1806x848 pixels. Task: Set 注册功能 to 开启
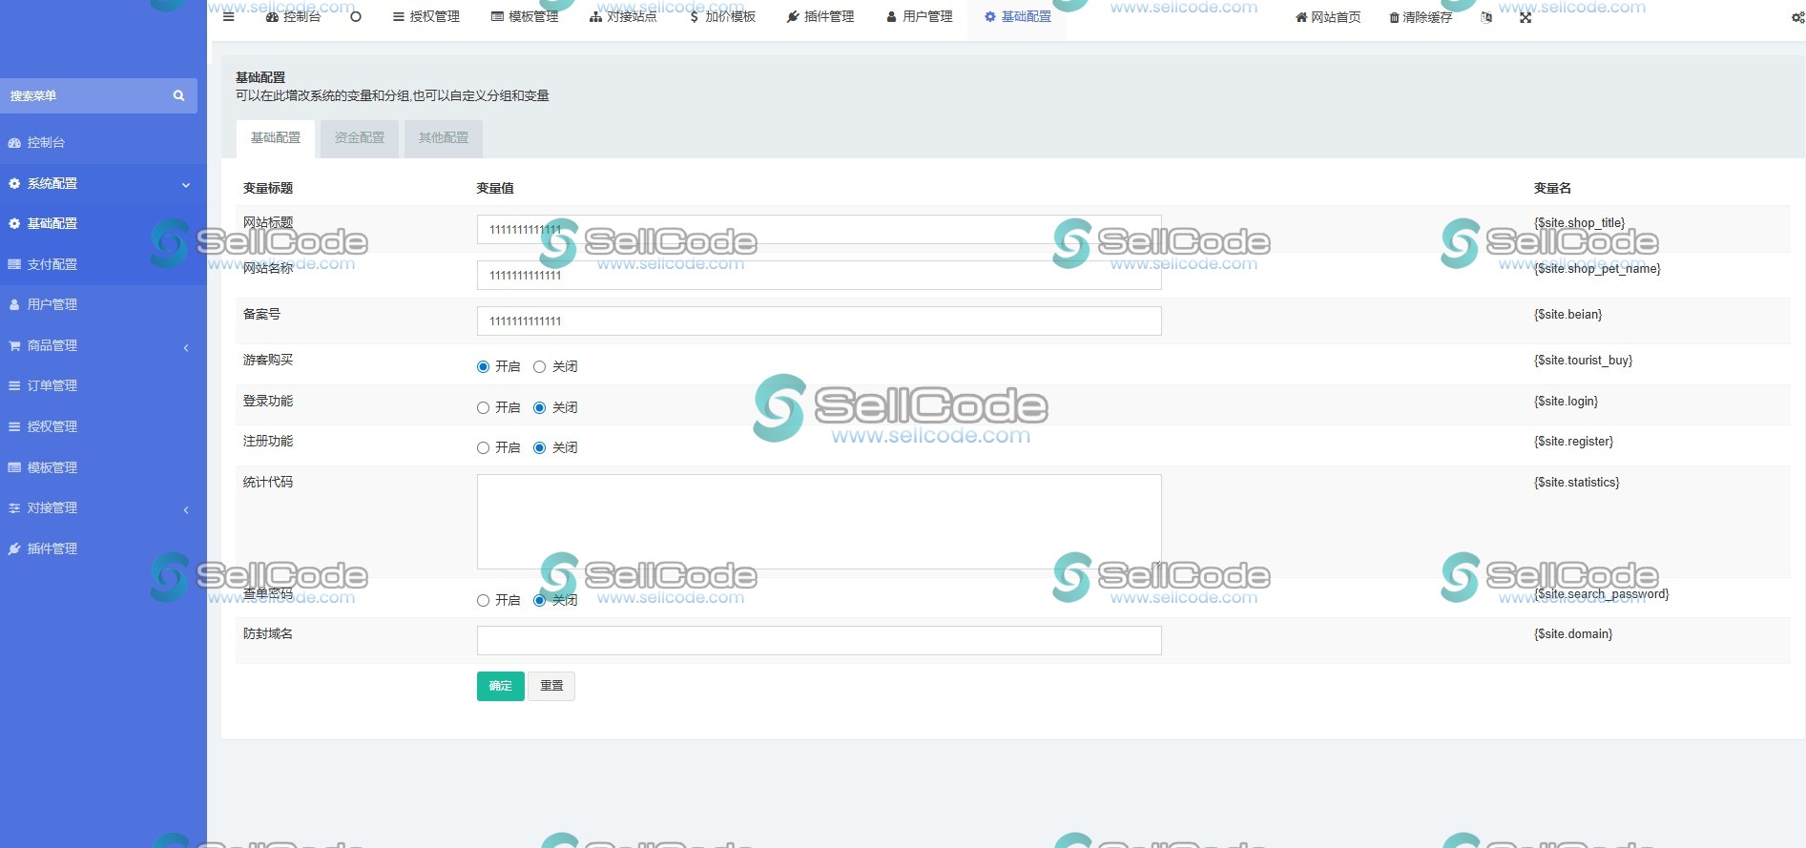tap(483, 447)
